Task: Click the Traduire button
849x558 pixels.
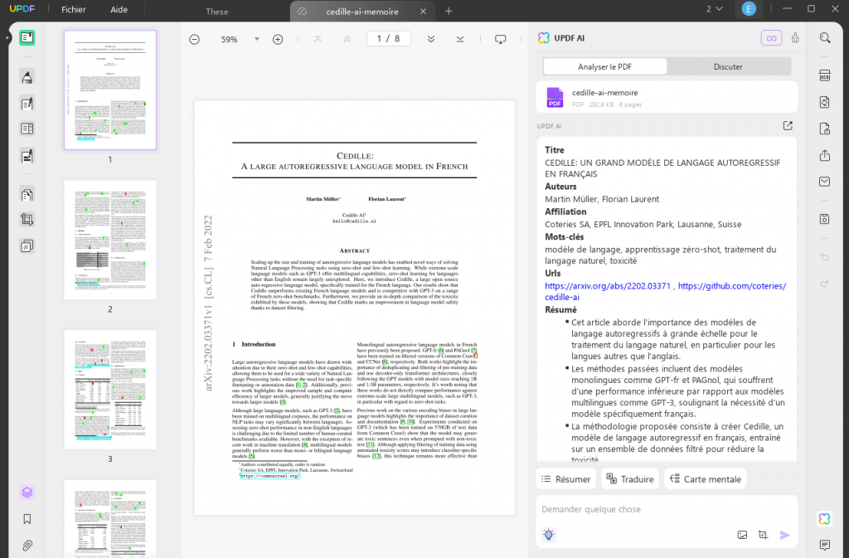Action: coord(629,478)
